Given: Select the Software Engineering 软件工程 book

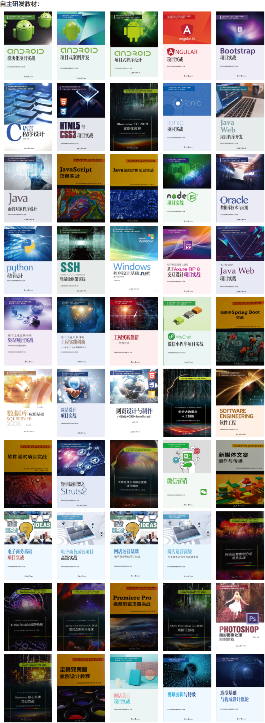Looking at the screenshot, I should pos(240,403).
